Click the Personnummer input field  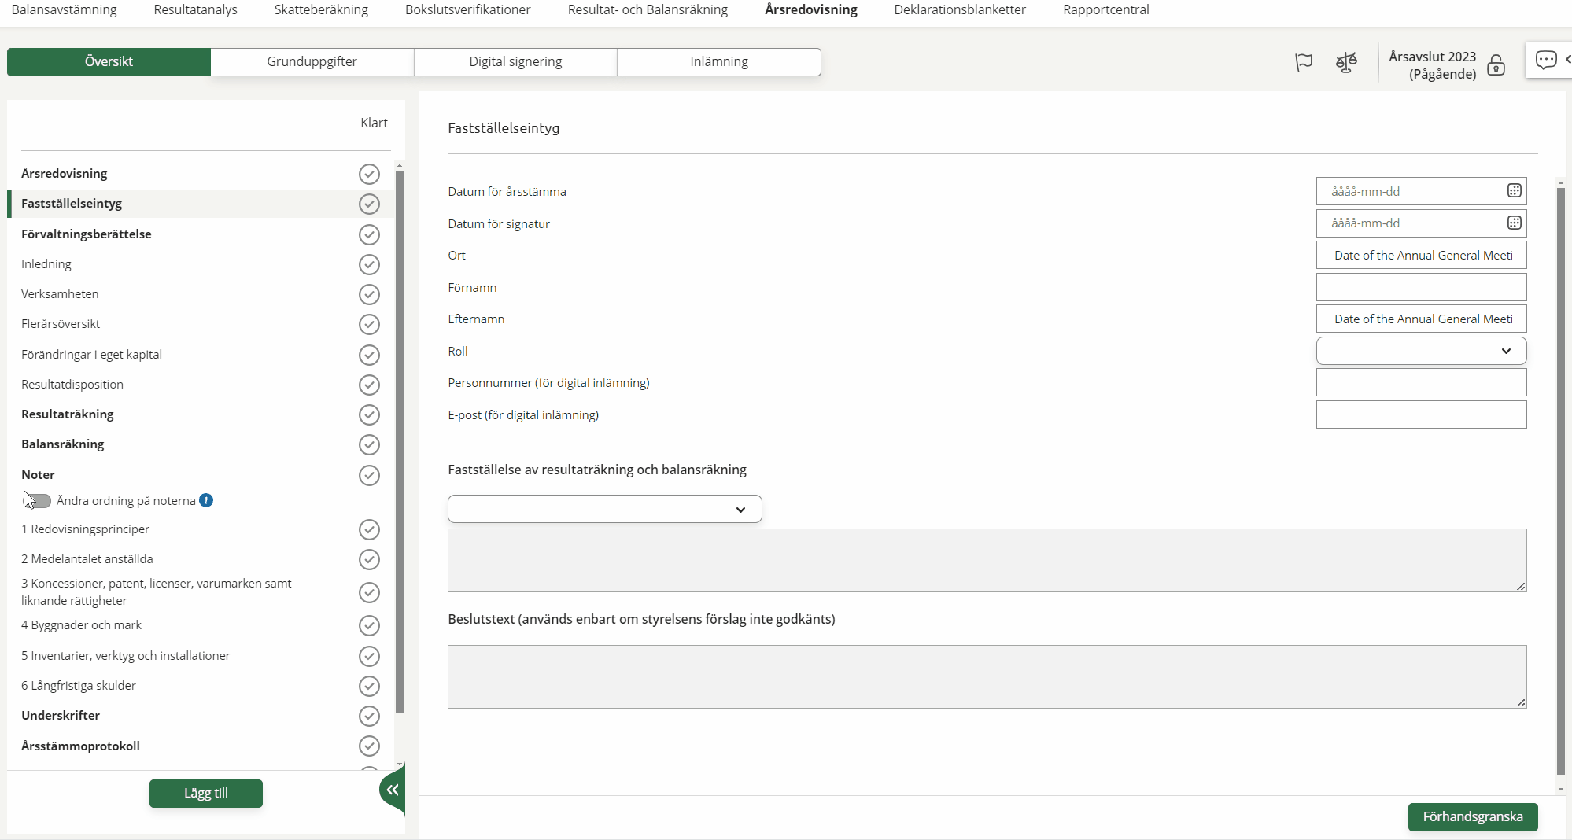(x=1421, y=383)
